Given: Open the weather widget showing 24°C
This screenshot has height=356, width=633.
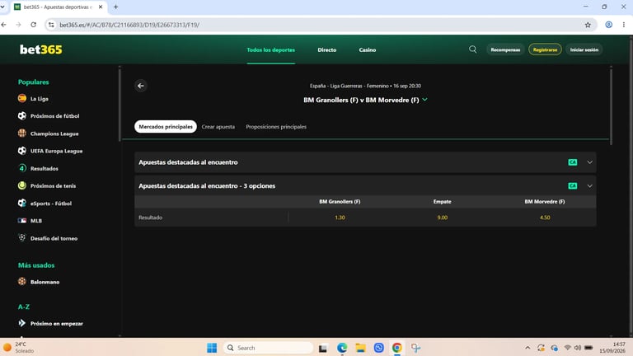Looking at the screenshot, I should [19, 348].
